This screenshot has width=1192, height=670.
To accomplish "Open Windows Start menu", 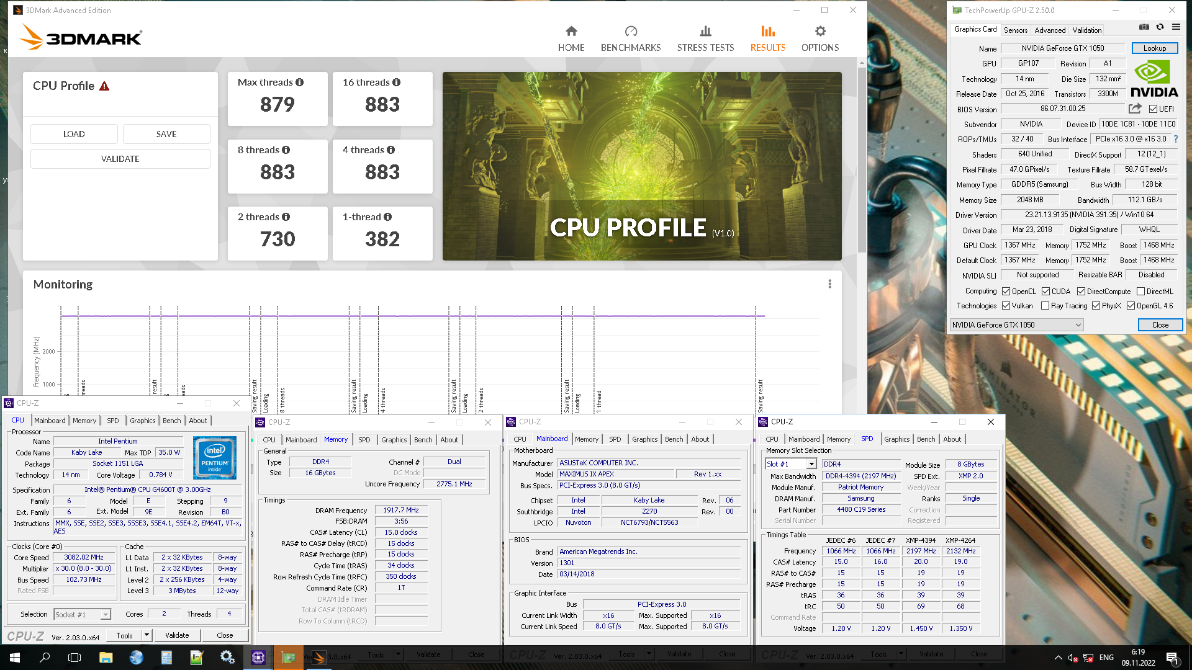I will click(x=15, y=657).
